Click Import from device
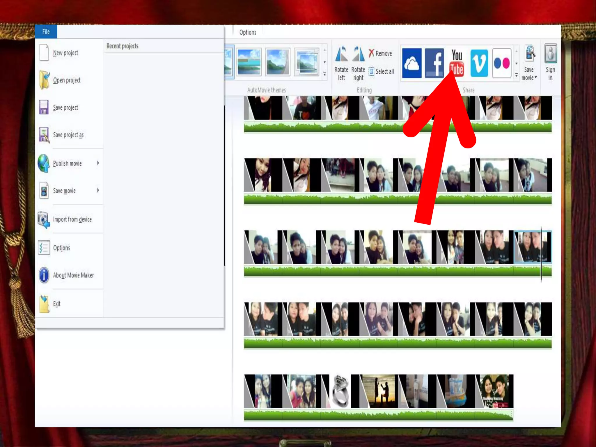The height and width of the screenshot is (447, 596). point(72,219)
